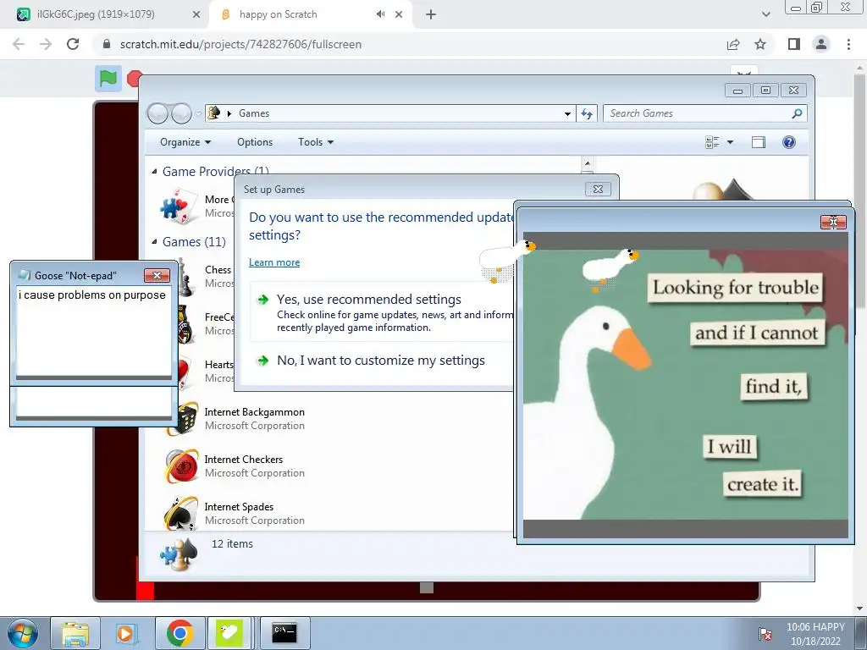Open the view options dropdown arrow

pyautogui.click(x=730, y=142)
